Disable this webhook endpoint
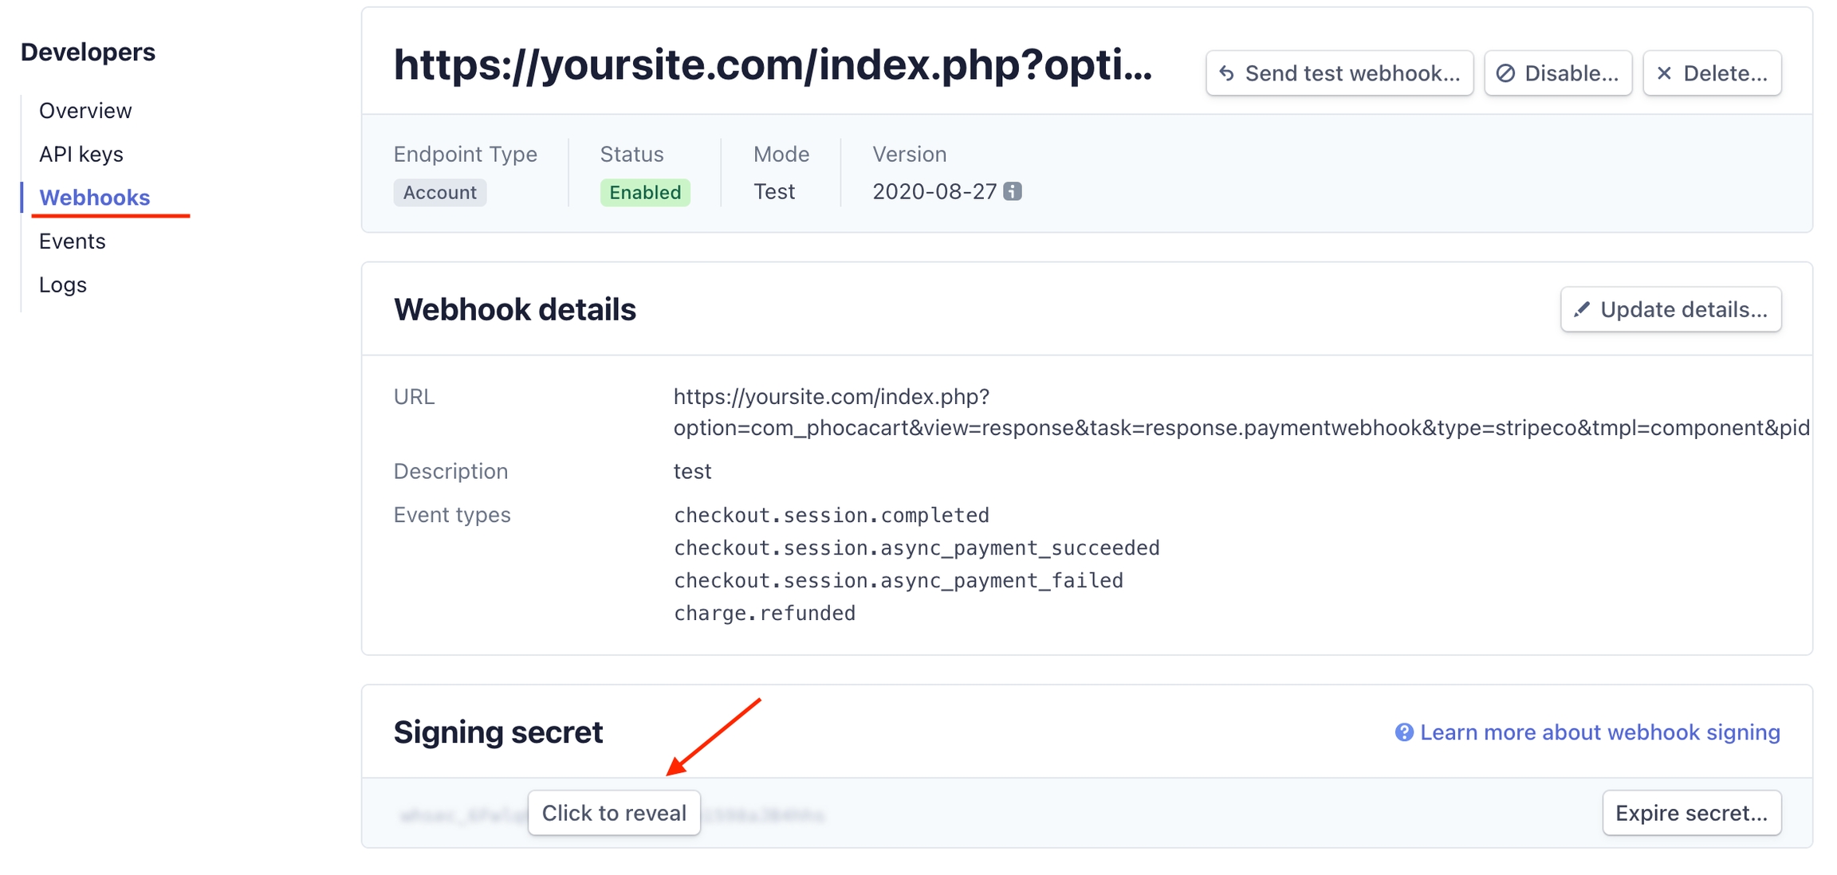The image size is (1837, 875). pos(1558,73)
